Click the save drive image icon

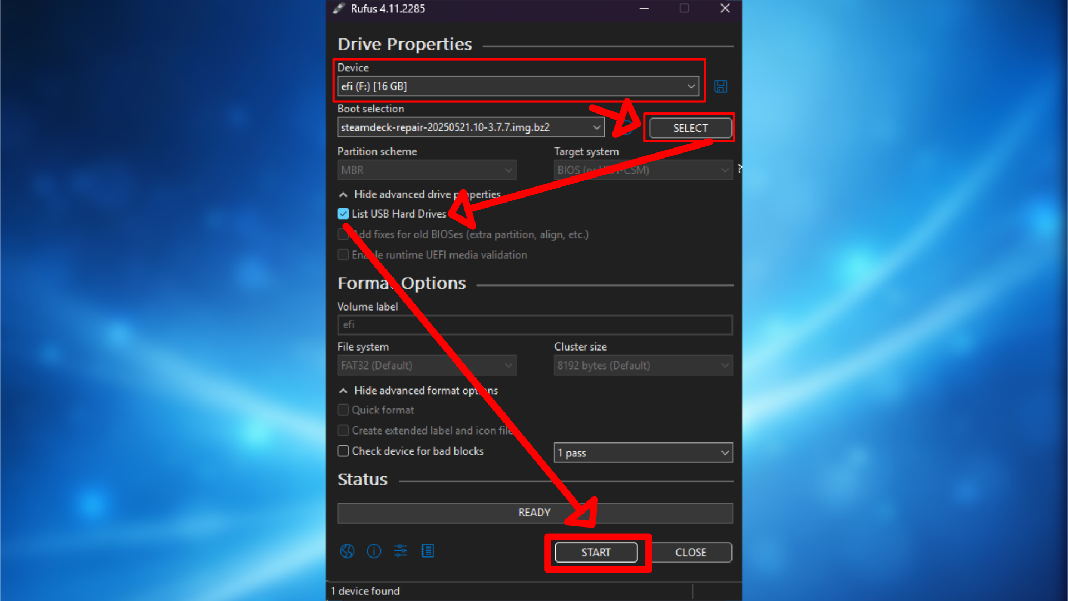(720, 86)
